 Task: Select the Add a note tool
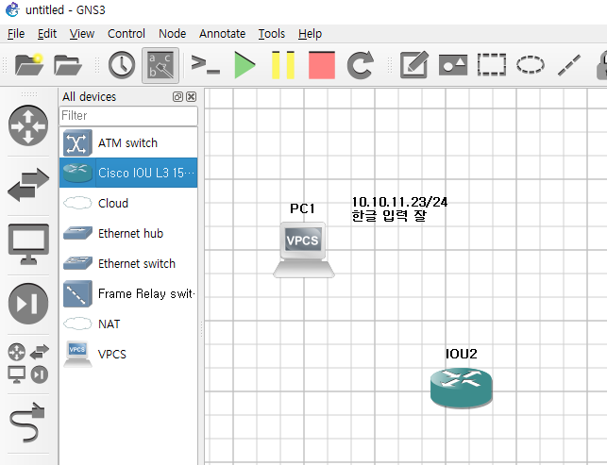pyautogui.click(x=414, y=64)
